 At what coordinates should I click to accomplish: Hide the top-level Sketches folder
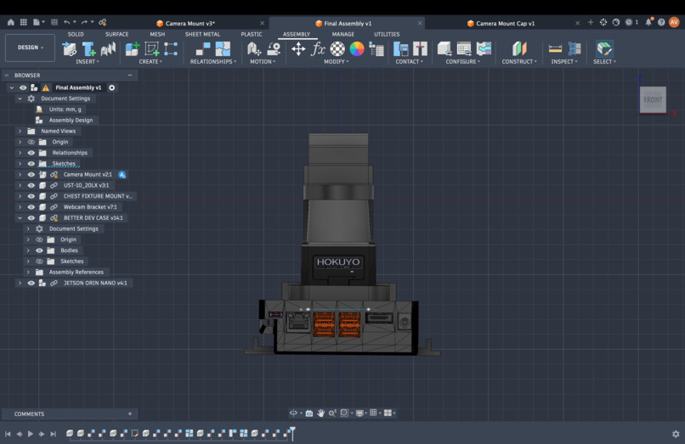point(31,164)
